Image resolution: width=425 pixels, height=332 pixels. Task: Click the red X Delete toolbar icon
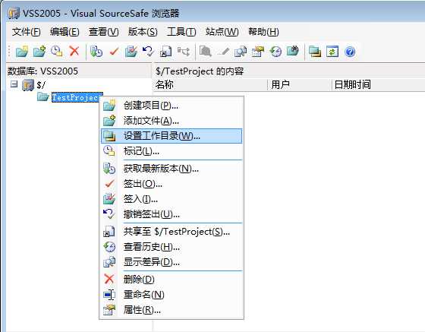click(74, 51)
